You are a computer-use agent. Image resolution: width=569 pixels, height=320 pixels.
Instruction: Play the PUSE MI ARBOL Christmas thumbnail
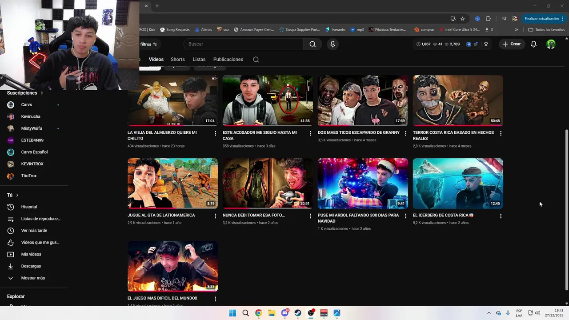click(363, 184)
